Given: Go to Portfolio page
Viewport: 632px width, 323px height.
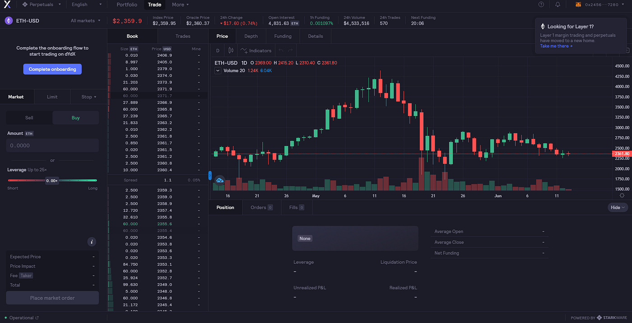Looking at the screenshot, I should click(127, 5).
